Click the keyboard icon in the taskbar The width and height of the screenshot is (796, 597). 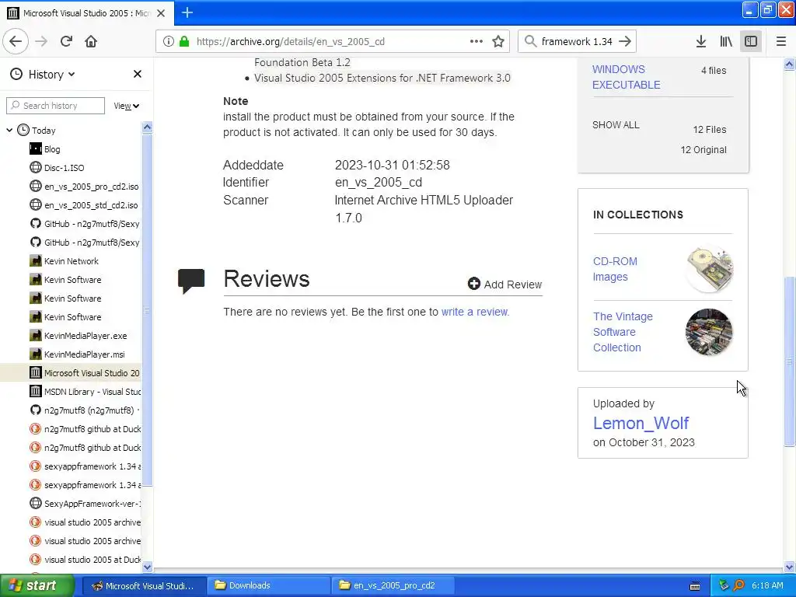point(695,586)
